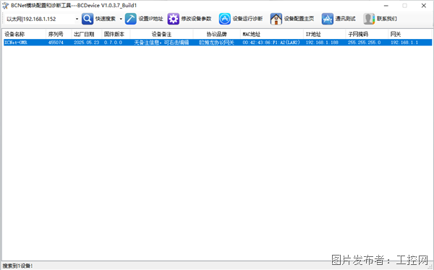The height and width of the screenshot is (270, 434).
Task: Open 修改设备参数 gear settings
Action: tap(190, 19)
